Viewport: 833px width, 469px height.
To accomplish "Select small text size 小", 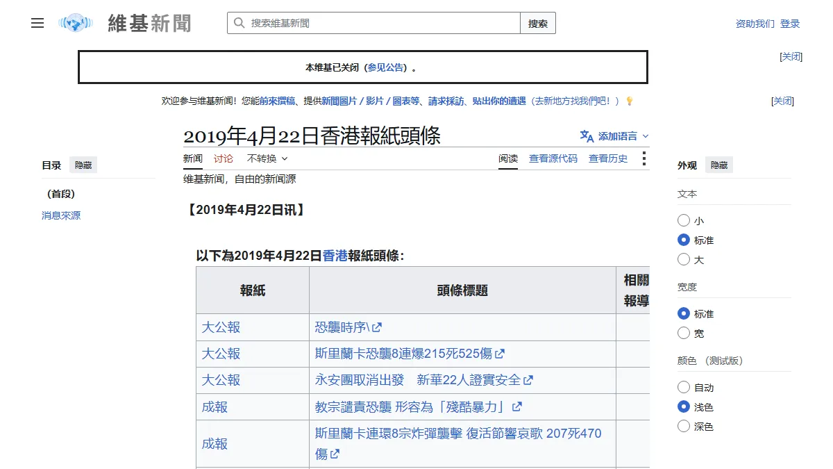I will pyautogui.click(x=684, y=220).
